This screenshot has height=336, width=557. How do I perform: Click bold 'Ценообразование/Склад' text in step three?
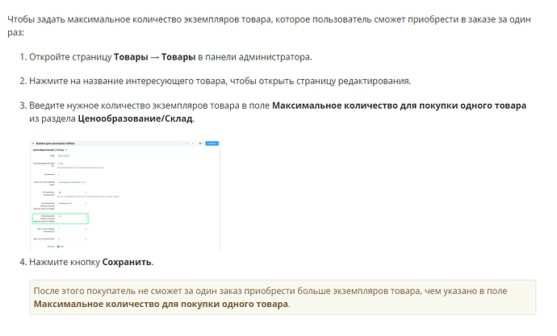[136, 118]
